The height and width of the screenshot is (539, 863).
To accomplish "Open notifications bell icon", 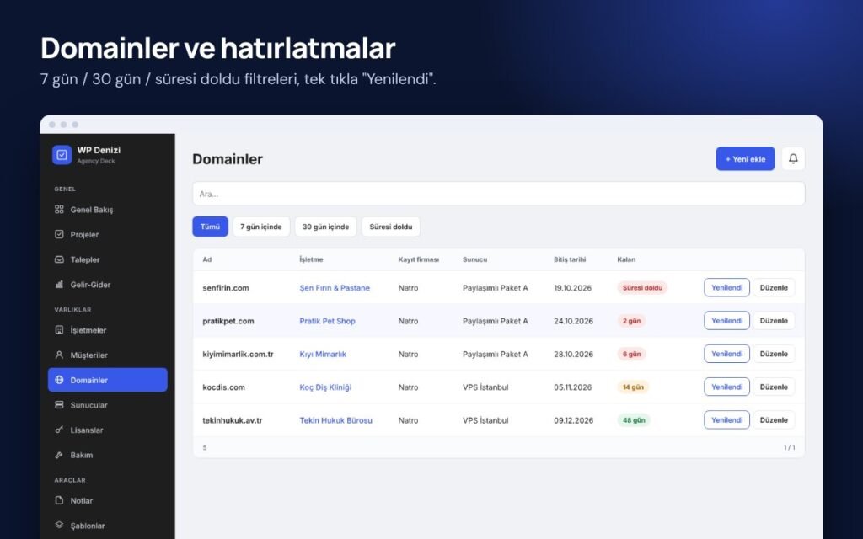I will coord(793,158).
